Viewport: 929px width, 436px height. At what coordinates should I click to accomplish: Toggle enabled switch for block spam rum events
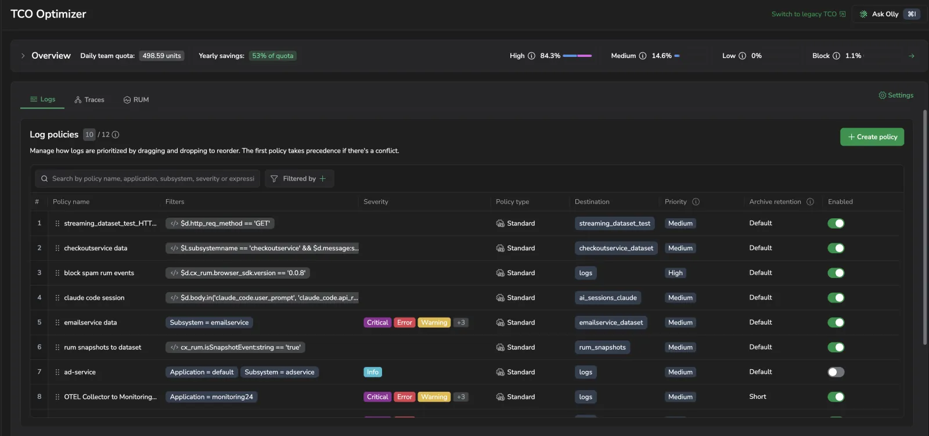[x=836, y=273]
